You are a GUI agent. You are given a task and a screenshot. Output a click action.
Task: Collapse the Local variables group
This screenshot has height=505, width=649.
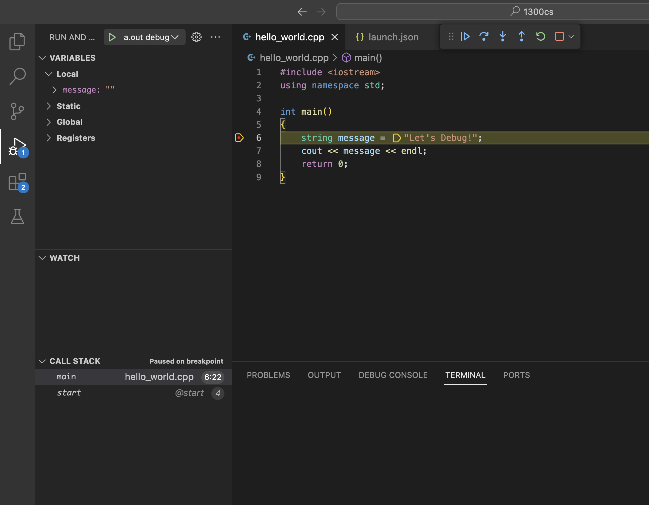pos(49,74)
